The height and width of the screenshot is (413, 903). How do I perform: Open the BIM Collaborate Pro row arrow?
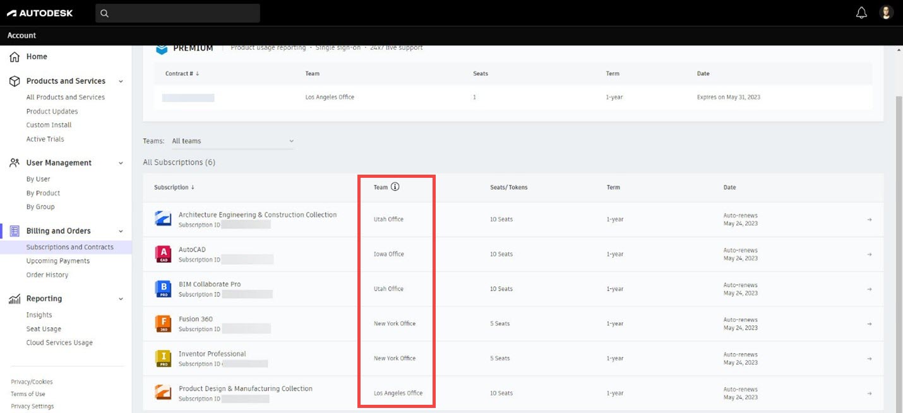point(870,289)
